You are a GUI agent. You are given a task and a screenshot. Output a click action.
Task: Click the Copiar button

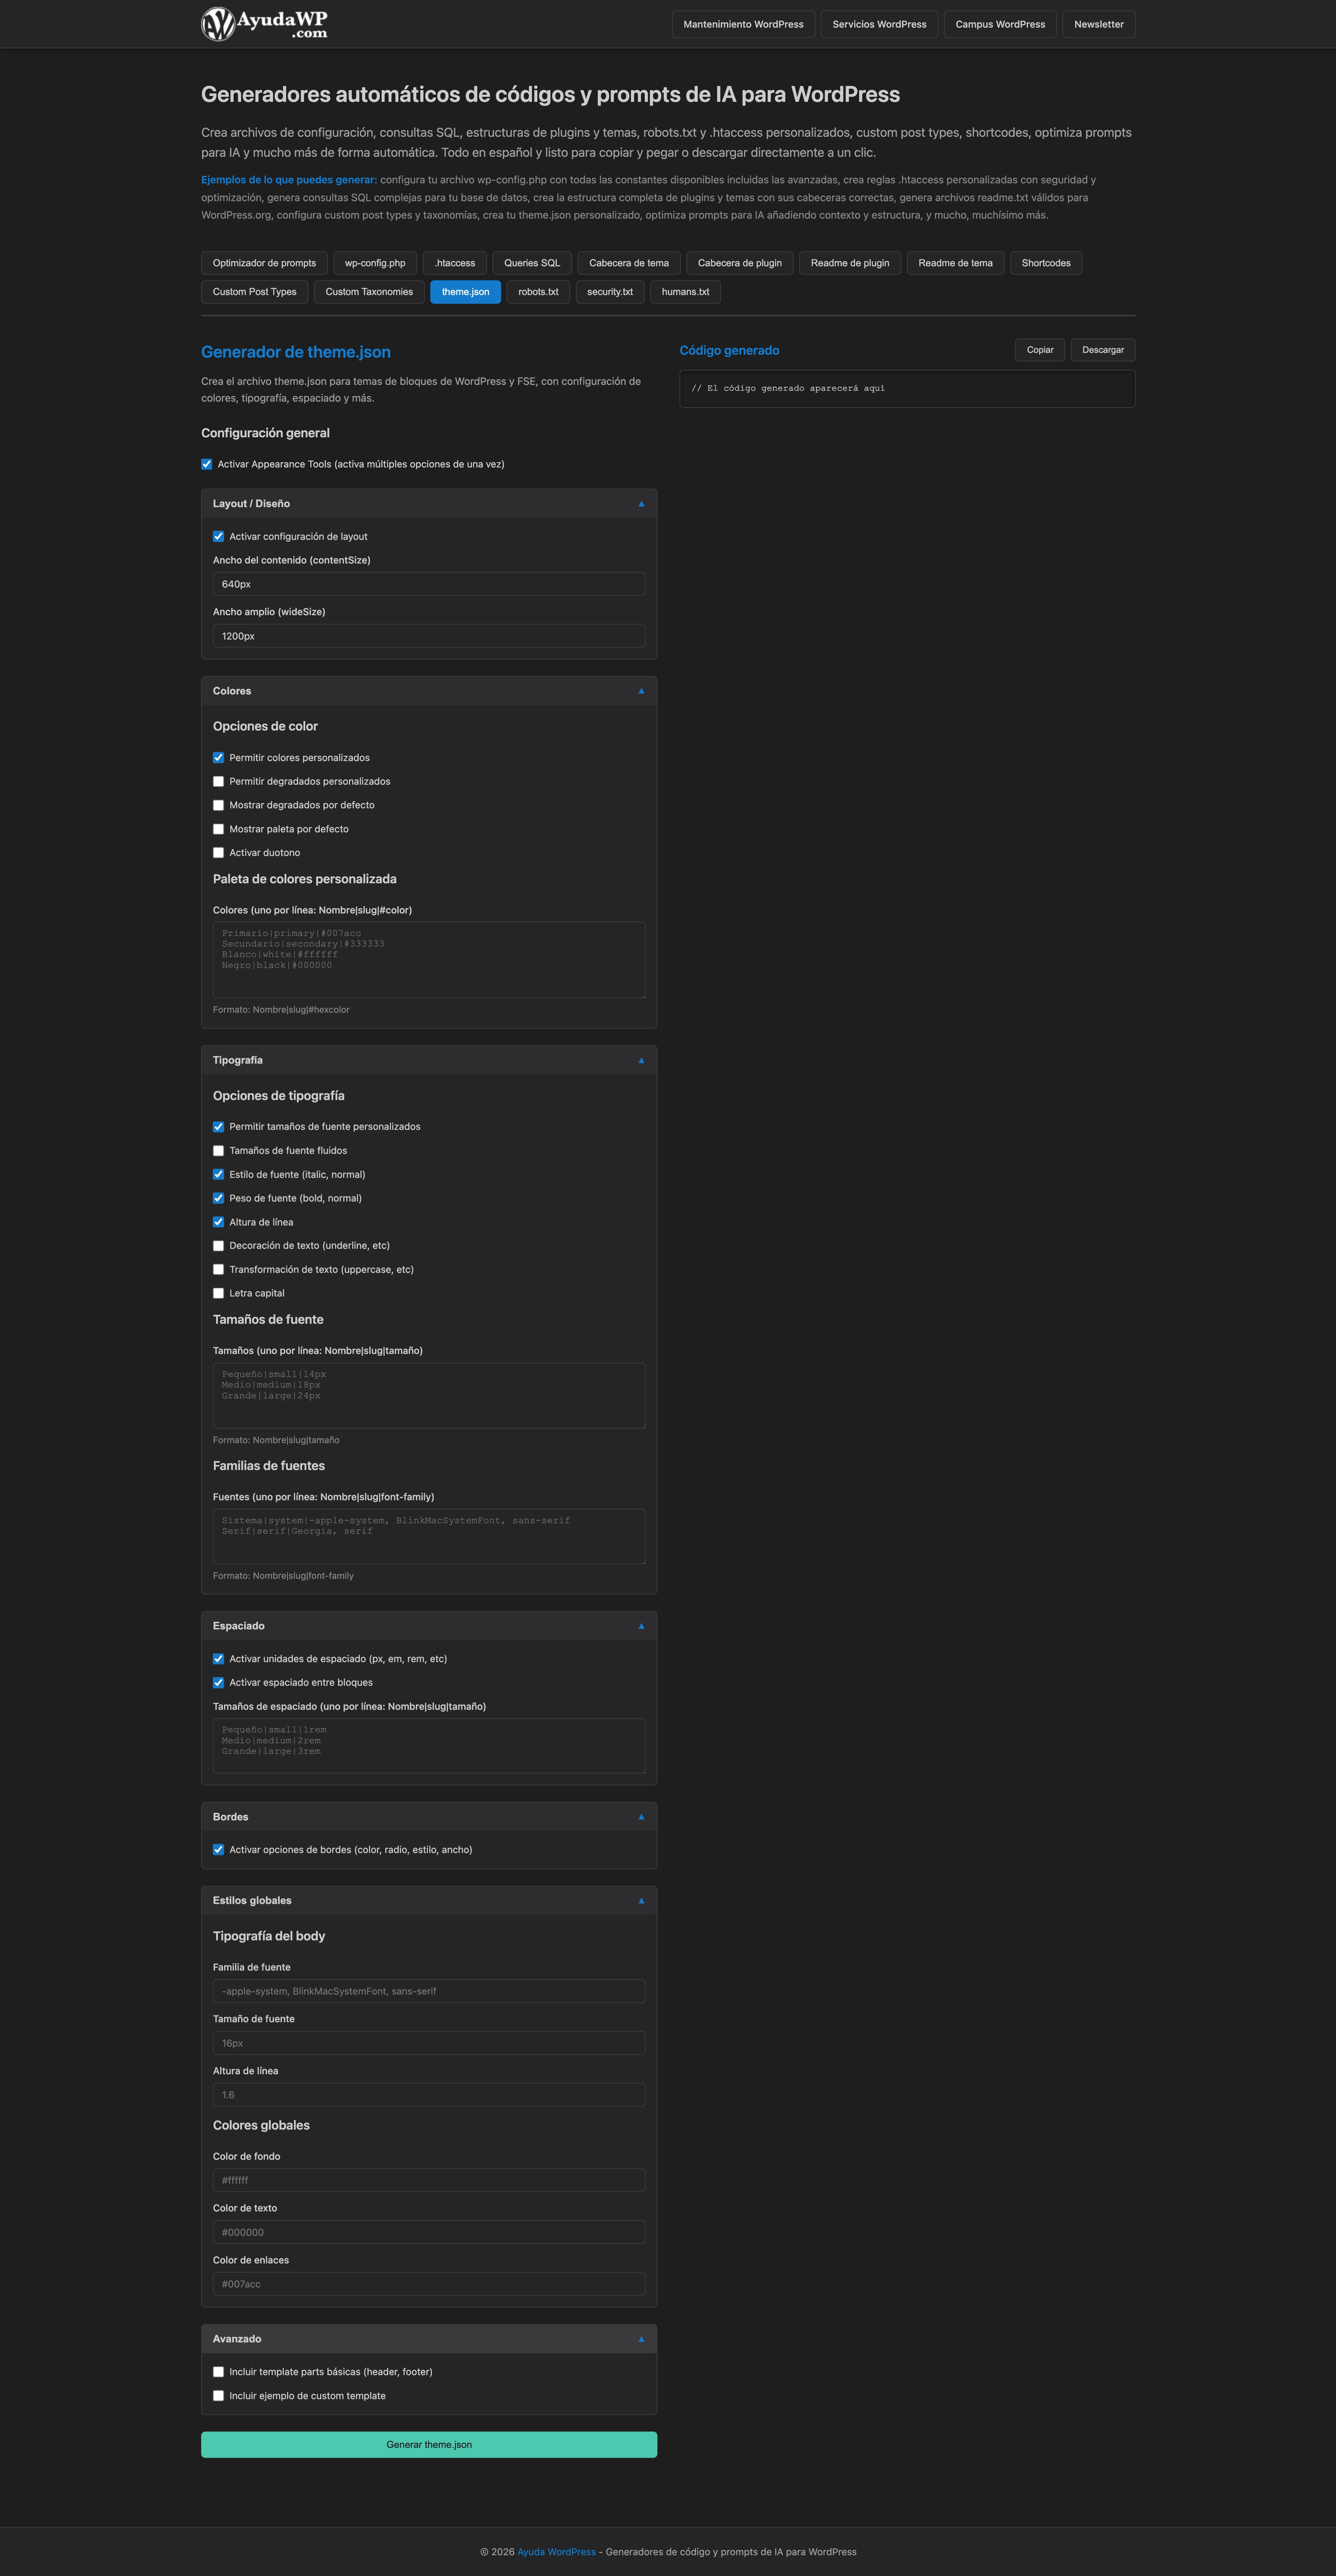point(1039,350)
